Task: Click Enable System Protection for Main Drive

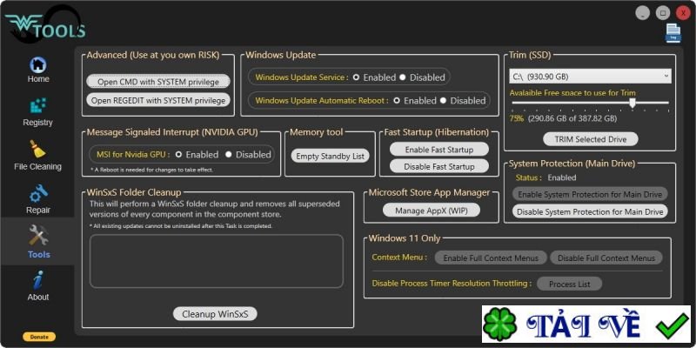Action: [590, 194]
